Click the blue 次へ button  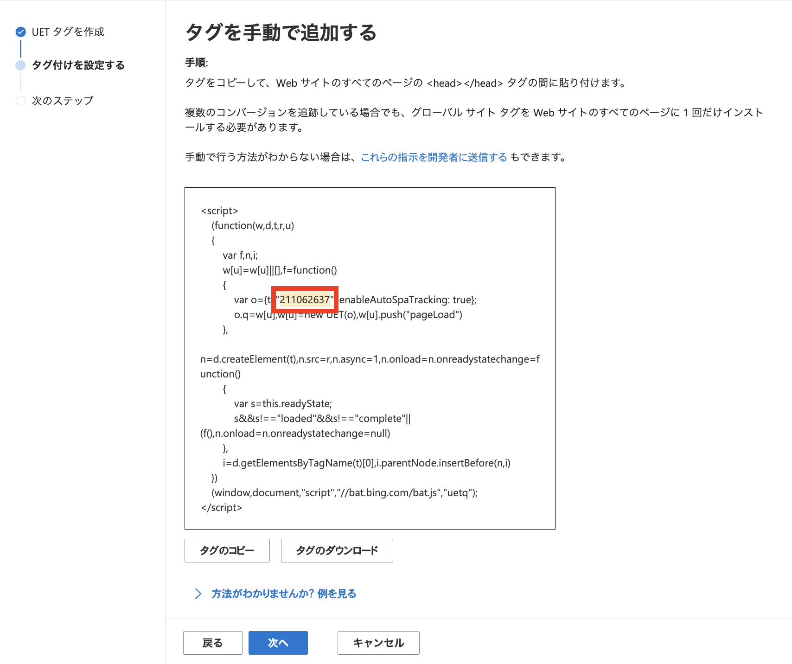[x=278, y=643]
